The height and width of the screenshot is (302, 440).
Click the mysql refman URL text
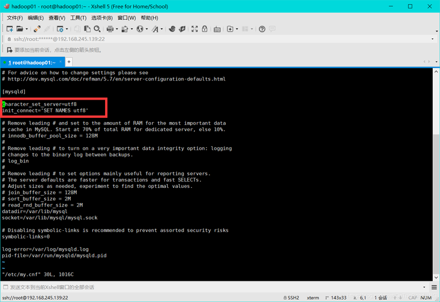[116, 79]
